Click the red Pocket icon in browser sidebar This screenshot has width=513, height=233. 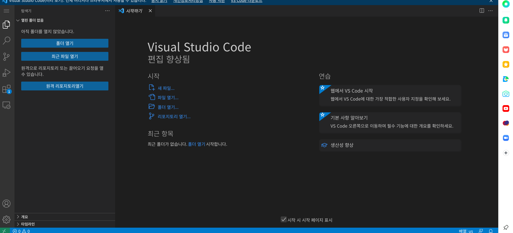click(x=506, y=49)
